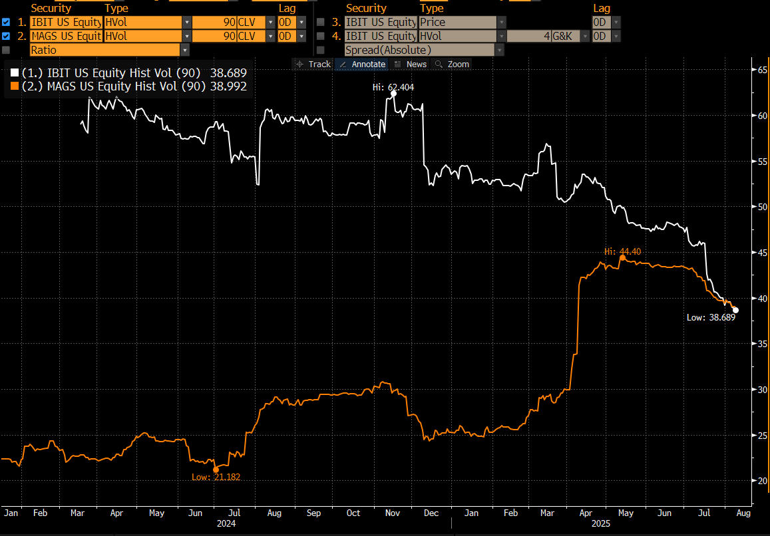Enable the series 3 IBIT Price checkbox
Viewport: 770px width, 536px height.
tap(321, 22)
